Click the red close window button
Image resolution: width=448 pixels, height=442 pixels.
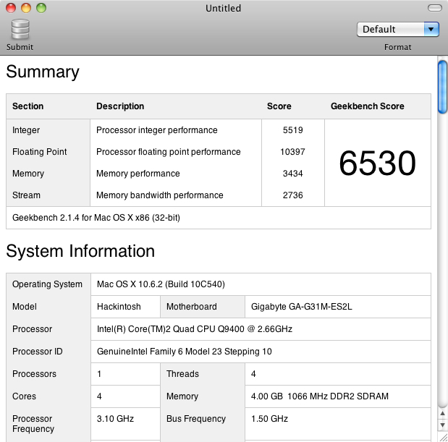[11, 8]
